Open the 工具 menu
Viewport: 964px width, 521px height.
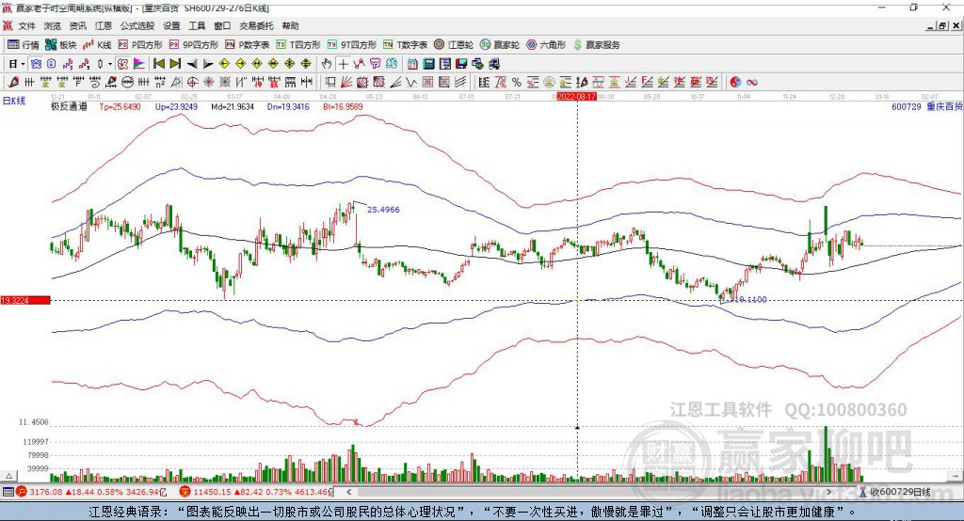pos(197,25)
